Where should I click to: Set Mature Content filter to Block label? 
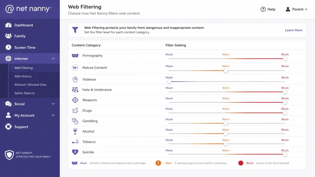coord(285,66)
